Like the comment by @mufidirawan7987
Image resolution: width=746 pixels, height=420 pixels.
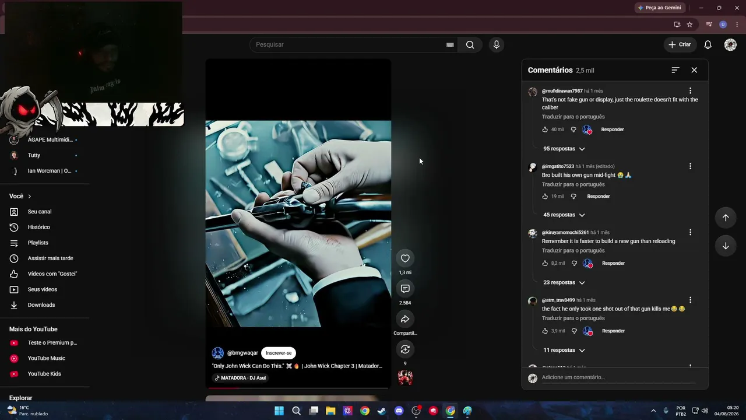pyautogui.click(x=545, y=129)
